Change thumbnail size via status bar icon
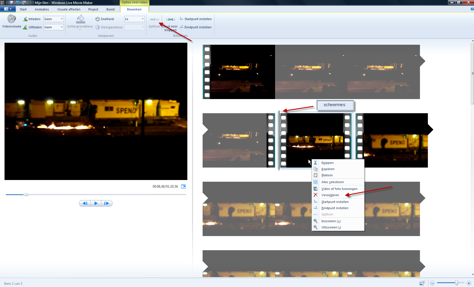Screen dimensions: 474x287 point(422,283)
